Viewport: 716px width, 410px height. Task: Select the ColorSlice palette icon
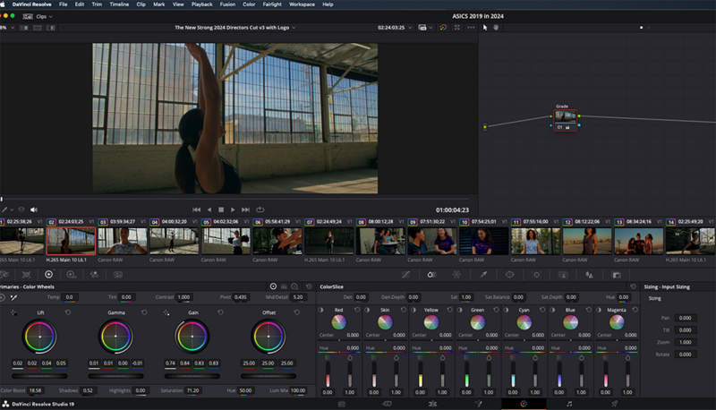click(431, 275)
